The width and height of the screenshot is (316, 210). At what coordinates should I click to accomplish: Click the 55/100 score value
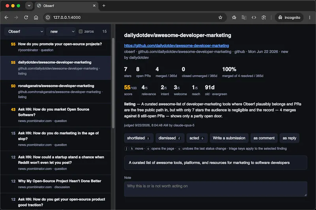tap(130, 87)
